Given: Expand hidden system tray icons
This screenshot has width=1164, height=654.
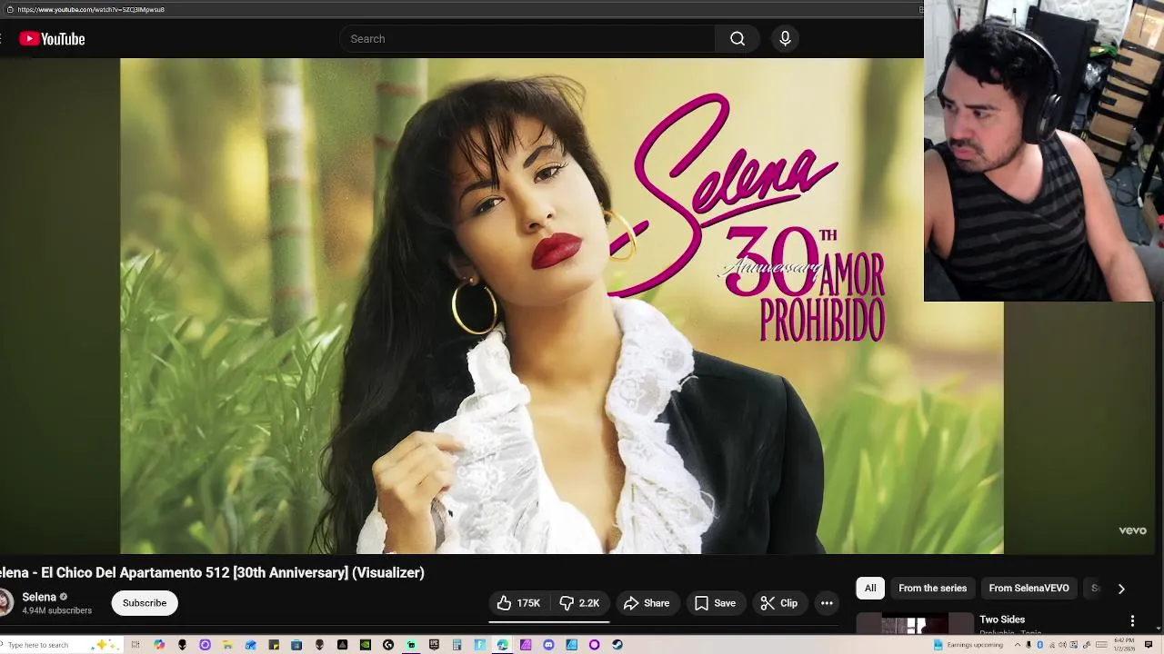Looking at the screenshot, I should click(x=1018, y=645).
